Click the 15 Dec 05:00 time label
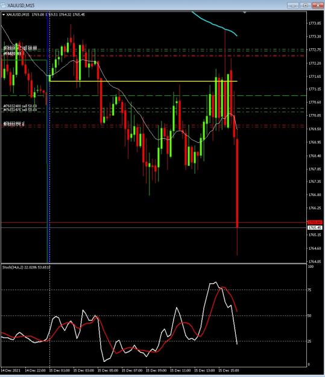This screenshot has width=325, height=377. [x=108, y=370]
